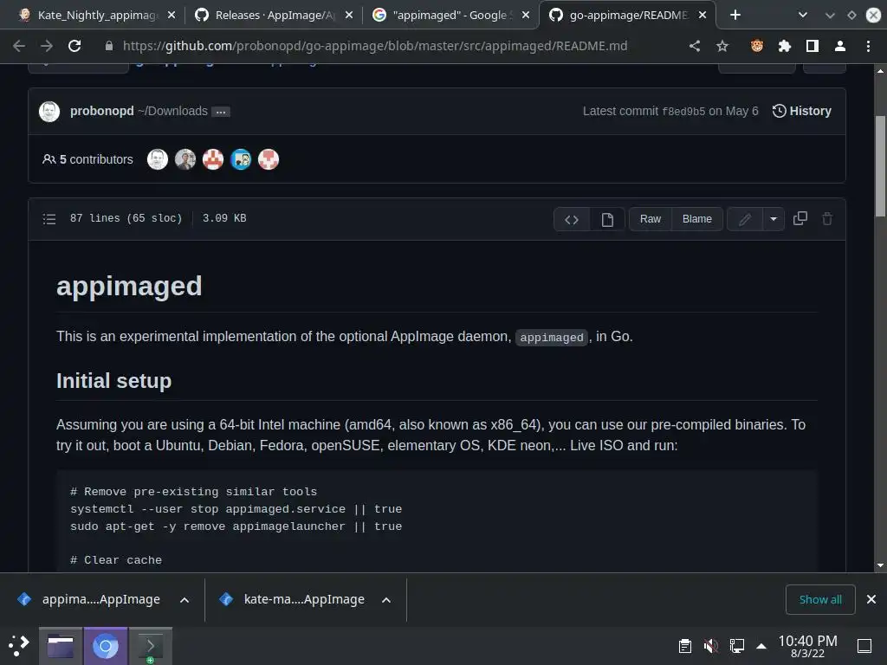
Task: Open the downloaded kate-ma....AppImage file
Action: (x=292, y=599)
